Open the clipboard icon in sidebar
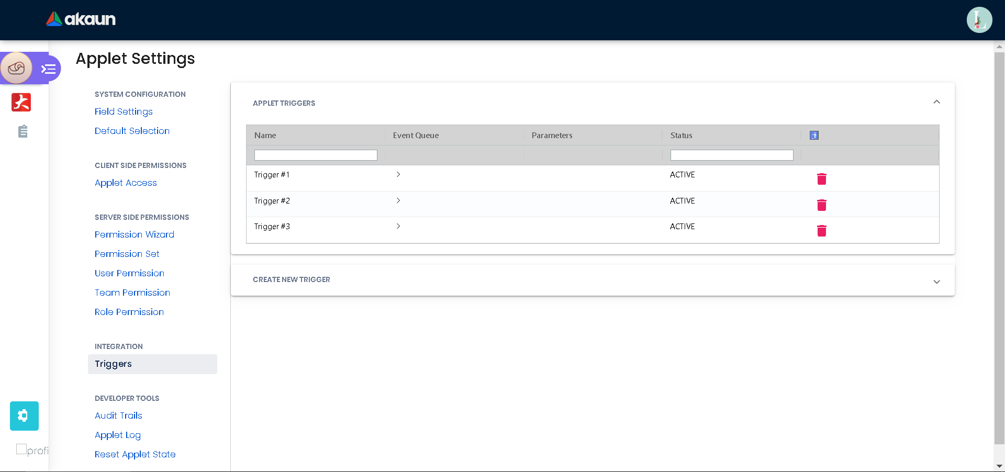This screenshot has width=1005, height=472. 23,131
